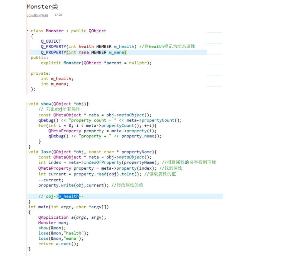Click the "int main(int argc, char *argv[])" line
The image size is (284, 257).
pyautogui.click(x=69, y=207)
